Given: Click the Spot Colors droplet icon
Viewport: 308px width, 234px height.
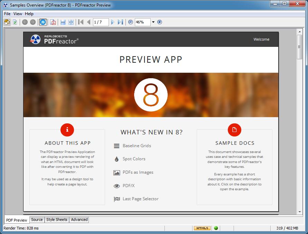Looking at the screenshot, I should (117, 159).
